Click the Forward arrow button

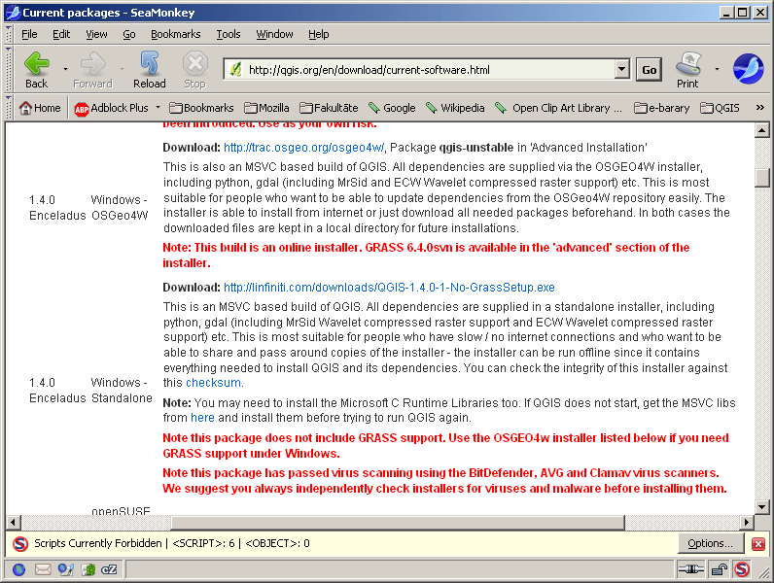click(x=92, y=70)
